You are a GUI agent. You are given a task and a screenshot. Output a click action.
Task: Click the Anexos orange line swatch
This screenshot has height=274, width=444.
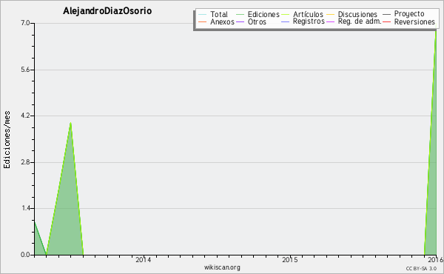203,21
